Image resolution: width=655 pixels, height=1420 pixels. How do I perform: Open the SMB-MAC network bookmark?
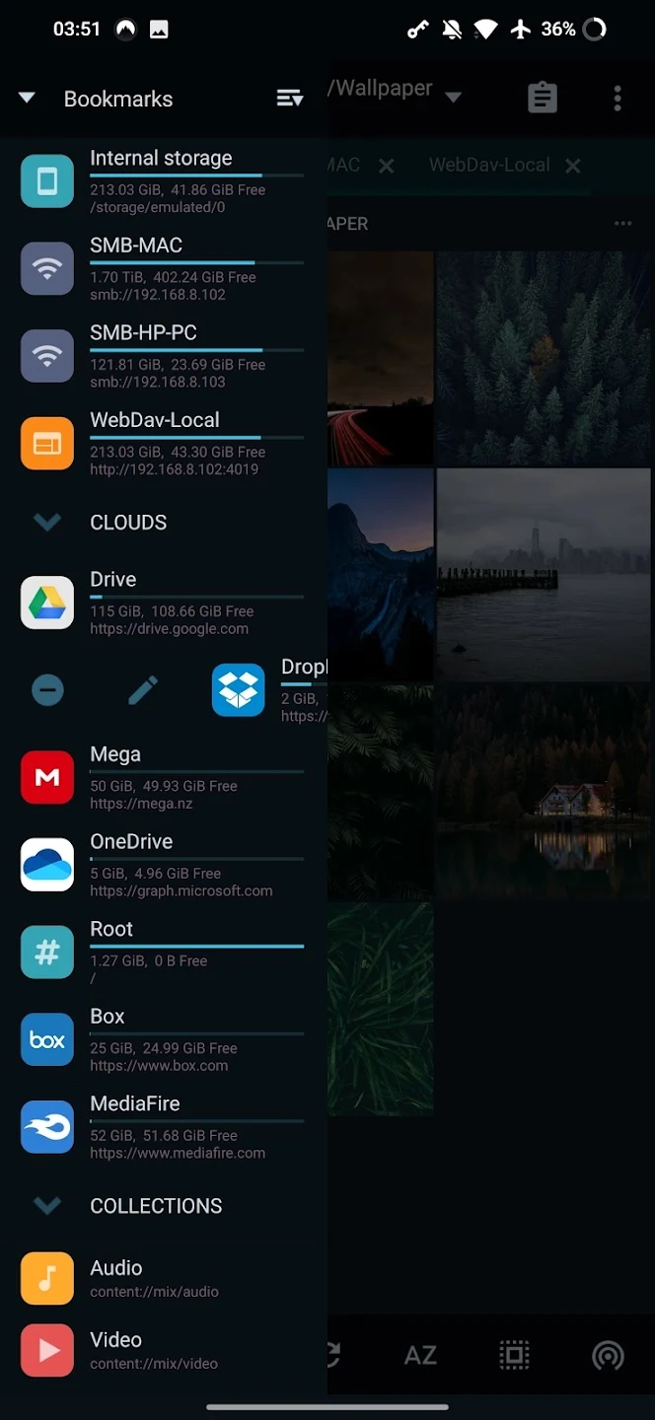pyautogui.click(x=136, y=246)
